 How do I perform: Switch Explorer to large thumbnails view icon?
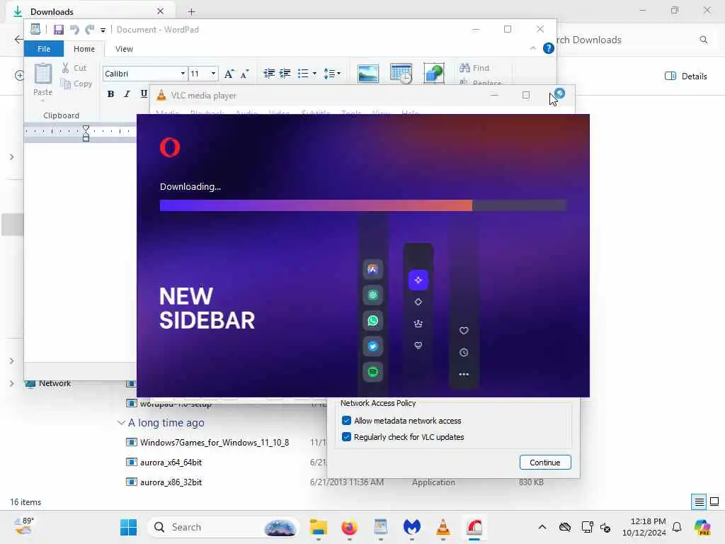click(x=714, y=501)
